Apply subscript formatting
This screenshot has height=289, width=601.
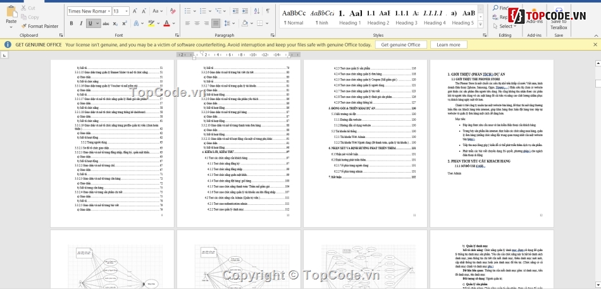116,23
